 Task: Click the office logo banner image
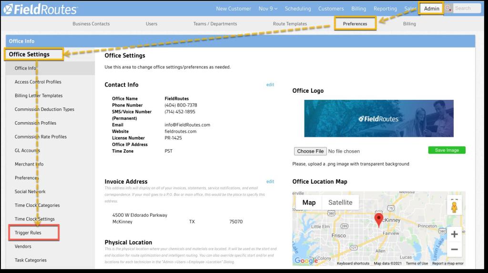(x=379, y=118)
